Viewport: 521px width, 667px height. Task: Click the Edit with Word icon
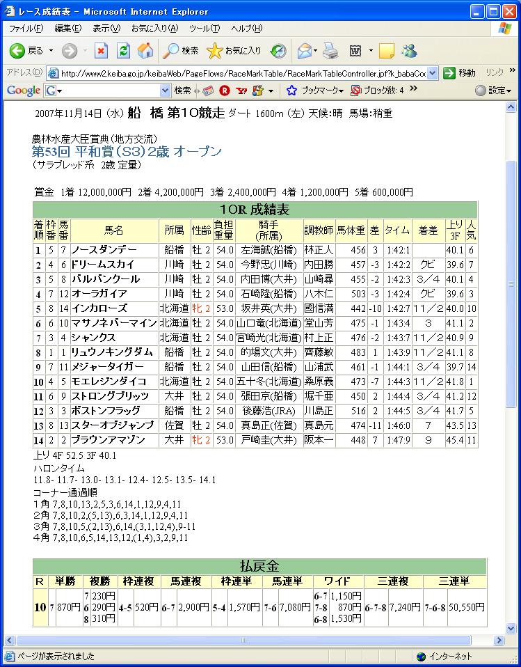pos(355,51)
